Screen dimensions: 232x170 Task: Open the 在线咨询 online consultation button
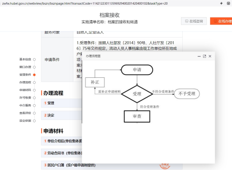(x=194, y=21)
